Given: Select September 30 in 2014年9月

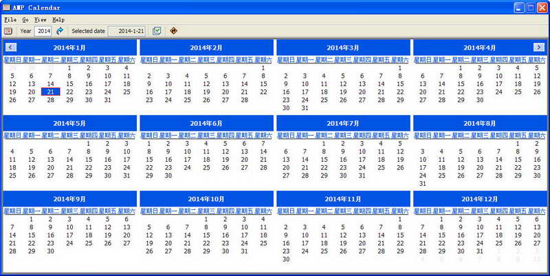Looking at the screenshot, I should 50,251.
